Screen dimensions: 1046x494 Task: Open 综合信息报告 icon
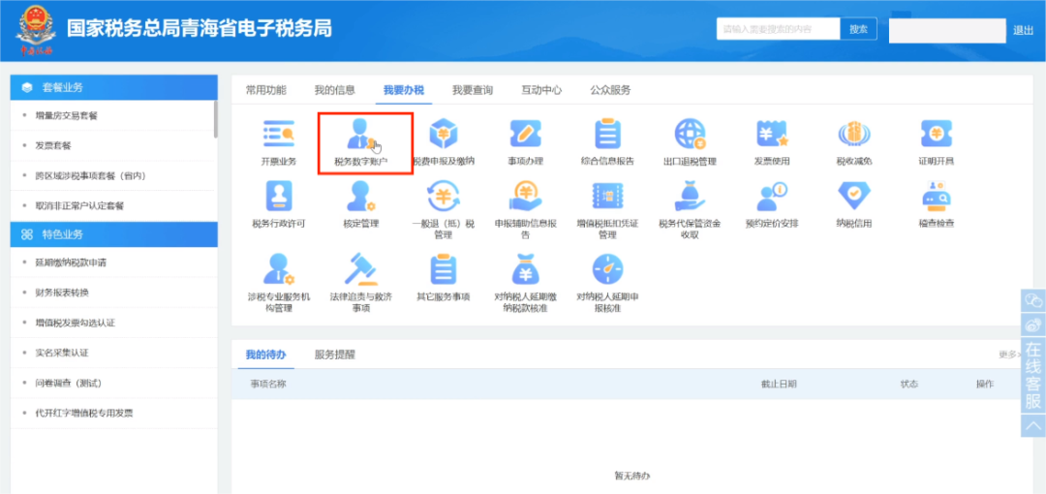pos(607,135)
